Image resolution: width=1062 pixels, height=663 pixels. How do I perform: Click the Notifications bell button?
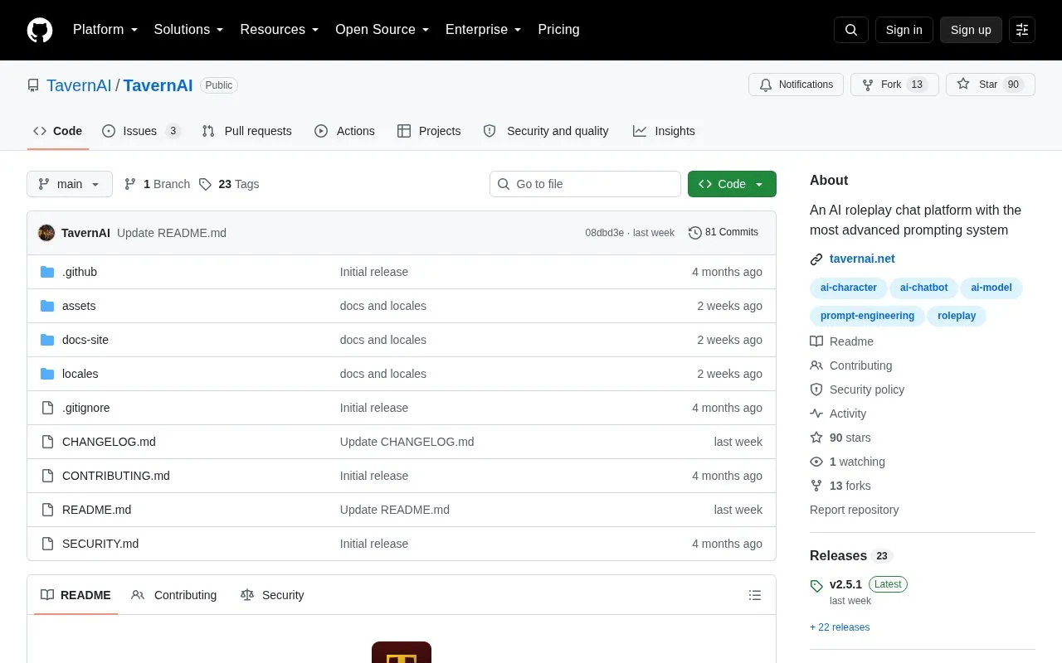[x=796, y=85]
